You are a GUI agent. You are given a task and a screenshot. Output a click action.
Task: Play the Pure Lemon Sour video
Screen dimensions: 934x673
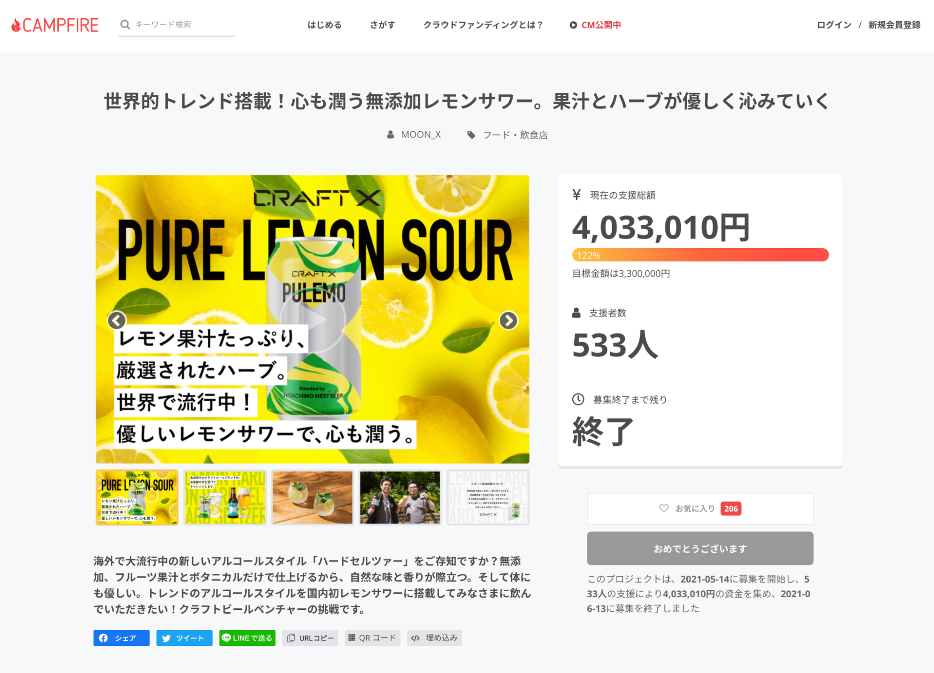[x=313, y=320]
